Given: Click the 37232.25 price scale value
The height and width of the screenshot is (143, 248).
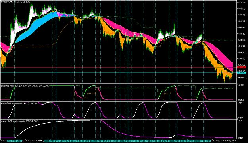Looking at the screenshot, I should tap(242, 2).
